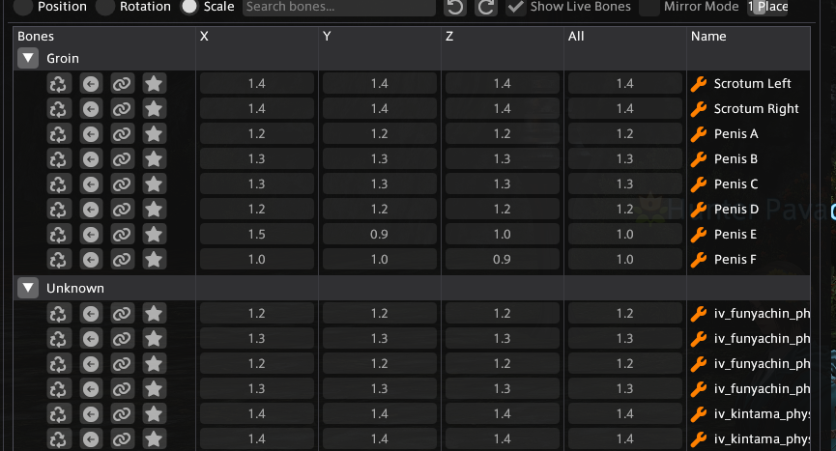The height and width of the screenshot is (451, 836).
Task: Click the reset recycle icon for Penis A
Action: [x=58, y=133]
